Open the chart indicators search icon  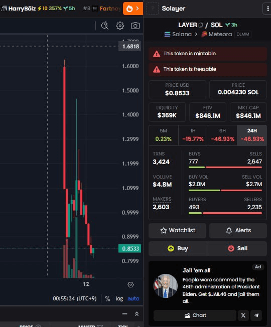click(x=105, y=26)
